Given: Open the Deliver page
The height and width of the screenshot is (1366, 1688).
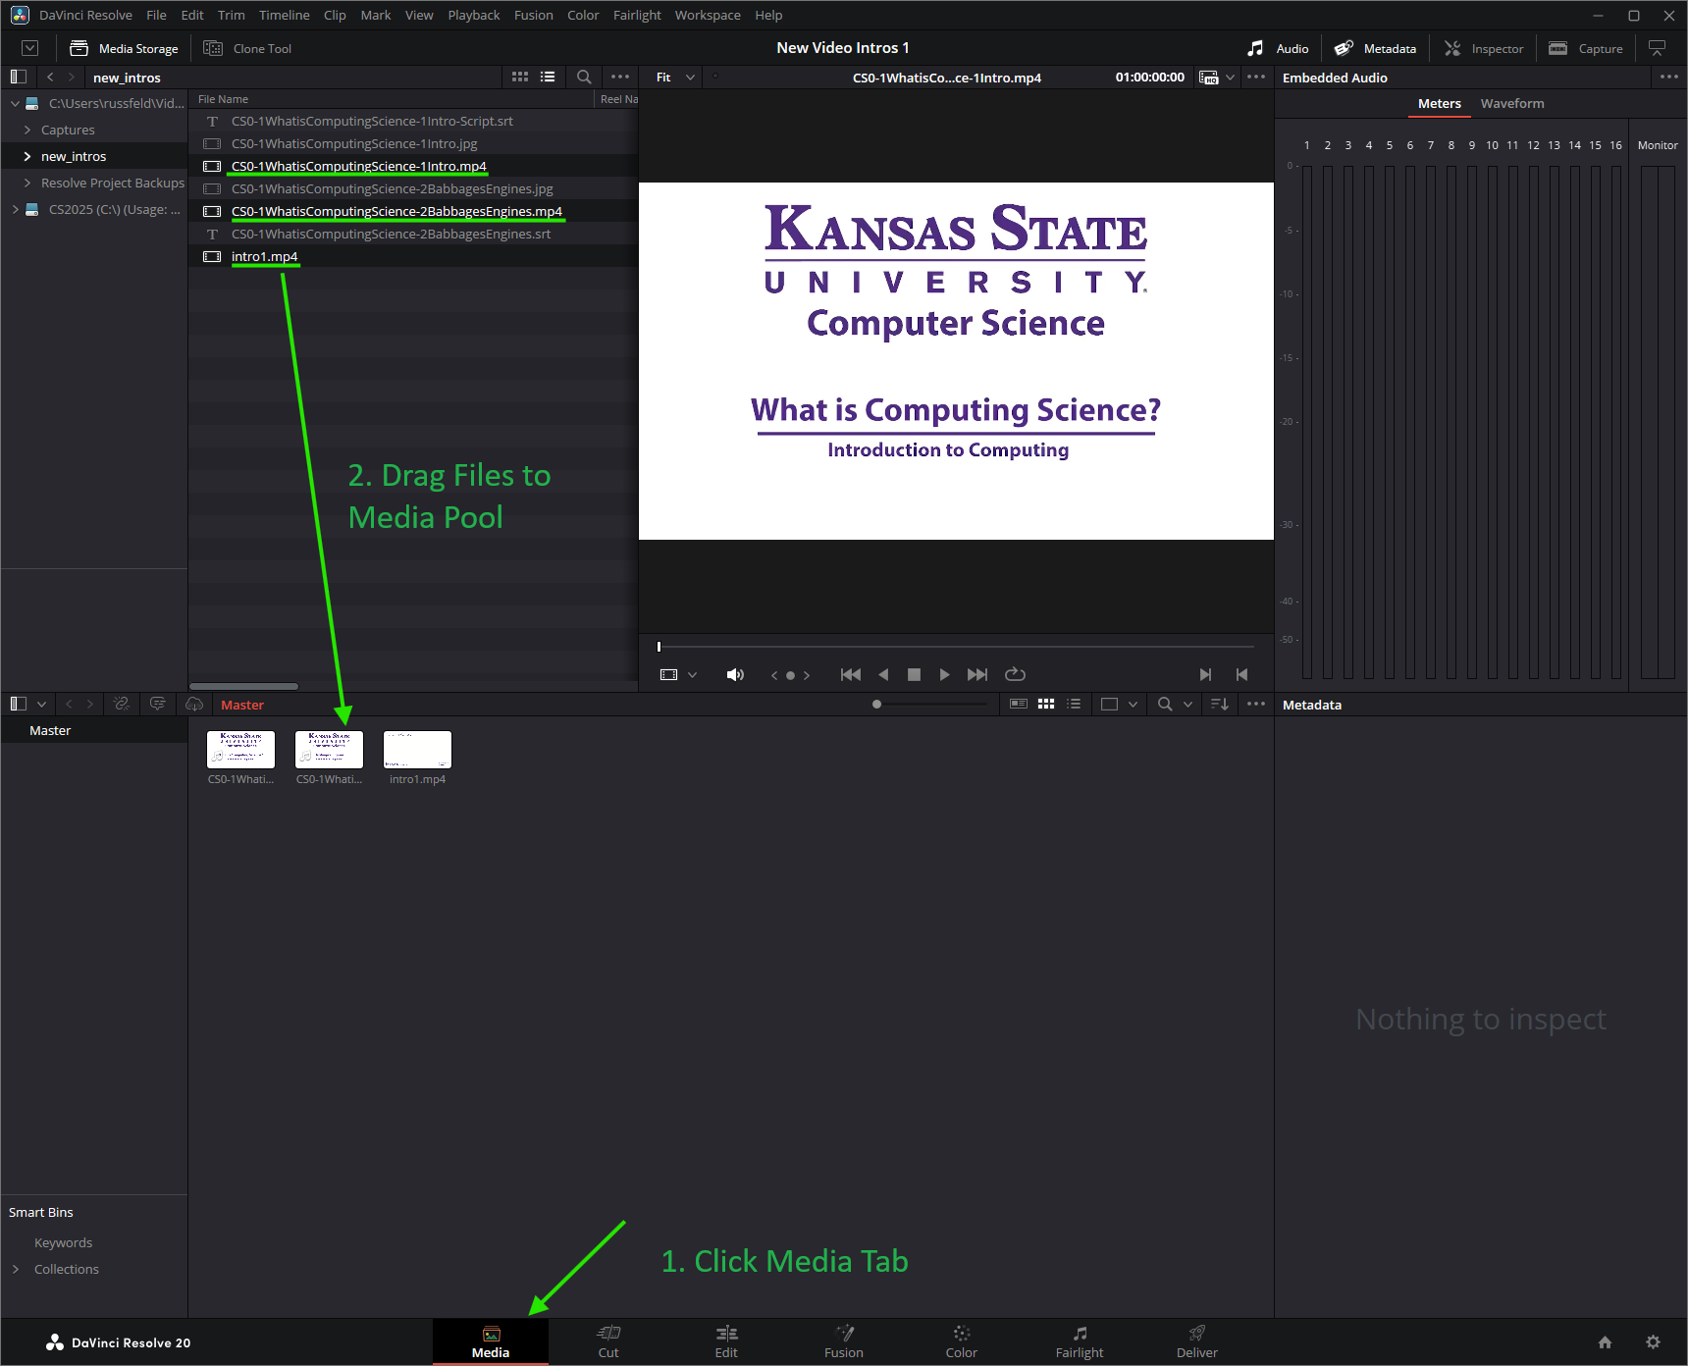Looking at the screenshot, I should click(x=1196, y=1341).
